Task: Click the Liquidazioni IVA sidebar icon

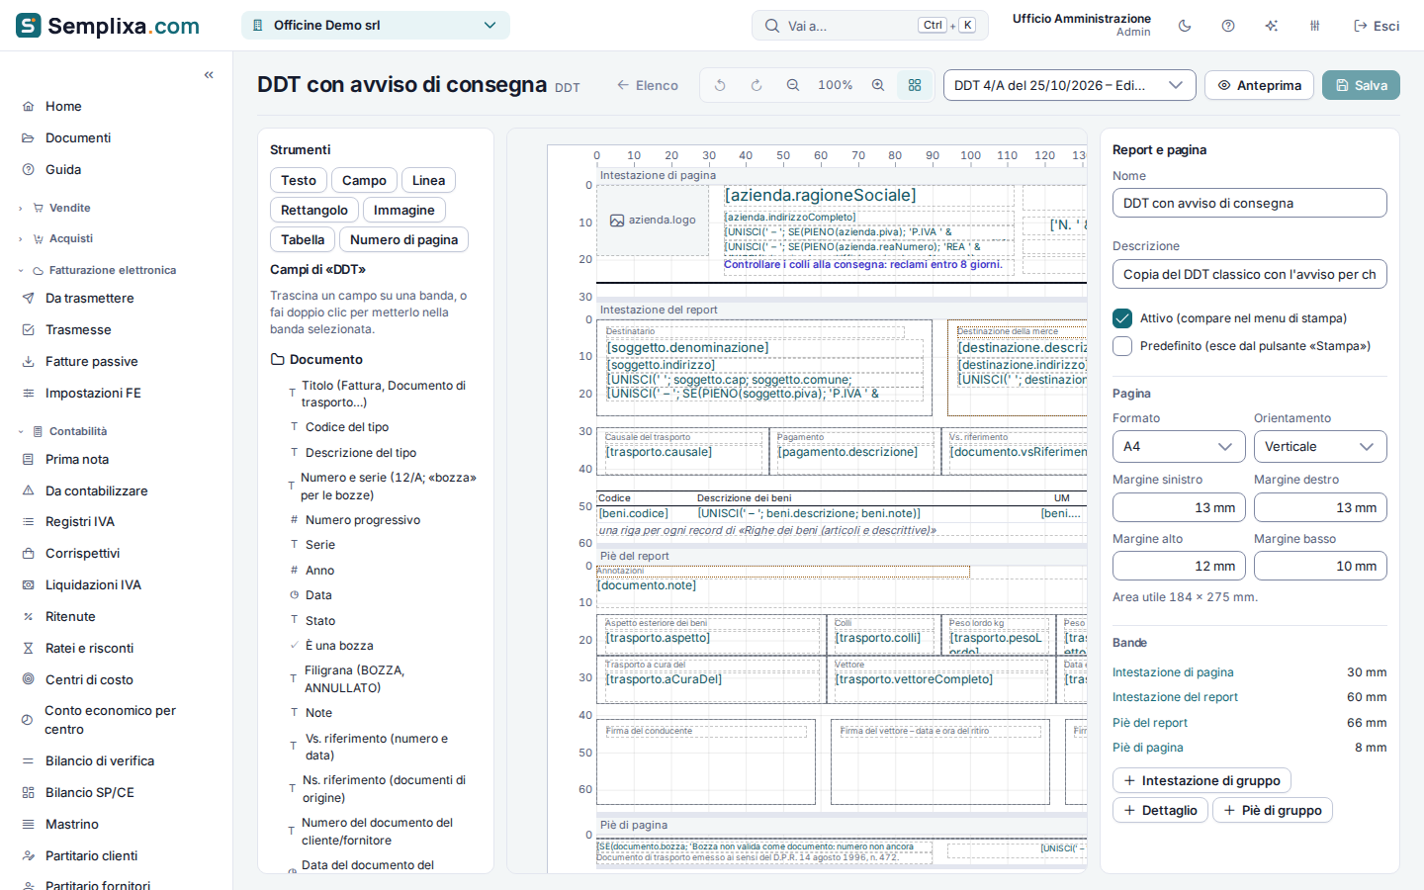Action: click(28, 585)
